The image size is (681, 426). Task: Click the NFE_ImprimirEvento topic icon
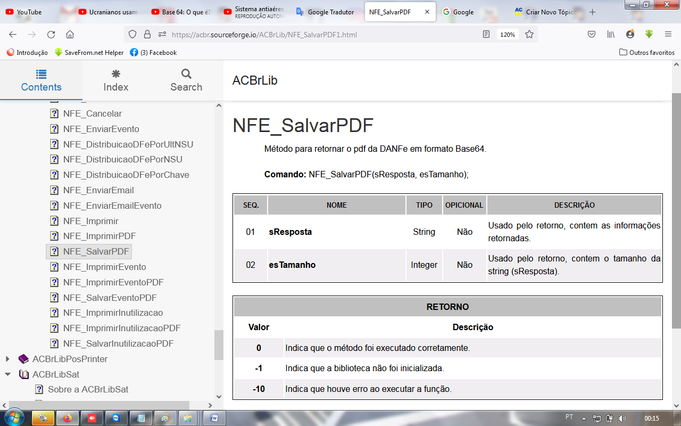click(54, 267)
